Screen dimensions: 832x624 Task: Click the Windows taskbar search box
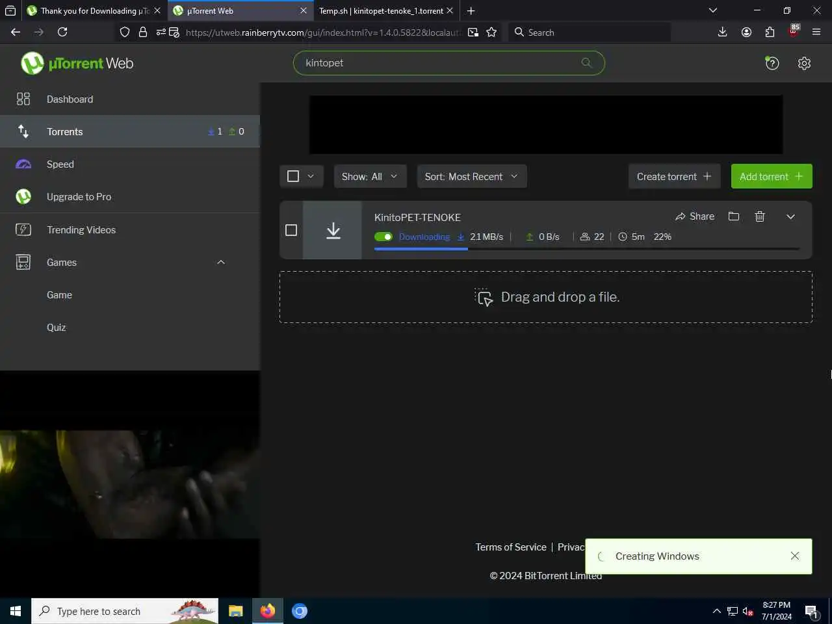point(125,611)
